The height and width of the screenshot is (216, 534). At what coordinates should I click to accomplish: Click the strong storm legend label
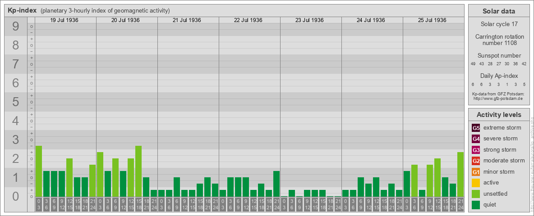tap(500, 150)
